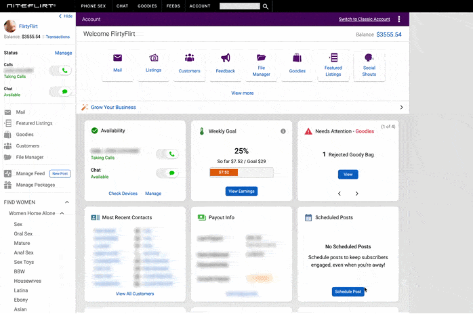Open the Transactions link
The image size is (473, 314).
pos(58,37)
